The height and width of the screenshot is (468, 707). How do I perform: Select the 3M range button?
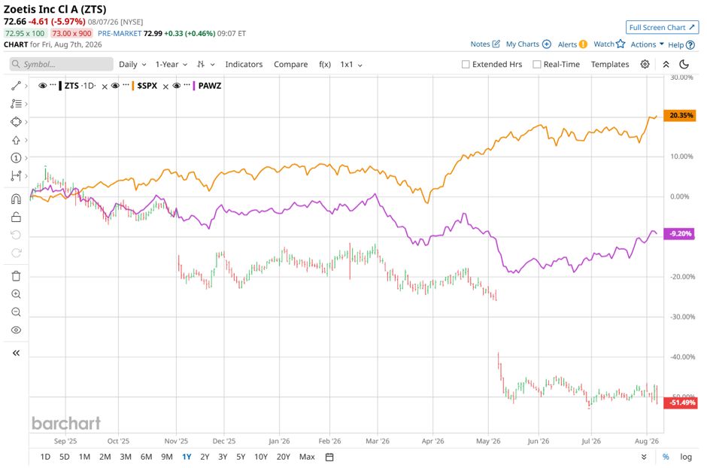(126, 457)
